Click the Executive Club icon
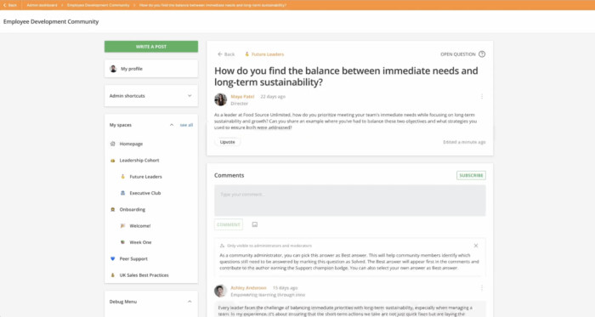595x317 pixels. (x=122, y=193)
